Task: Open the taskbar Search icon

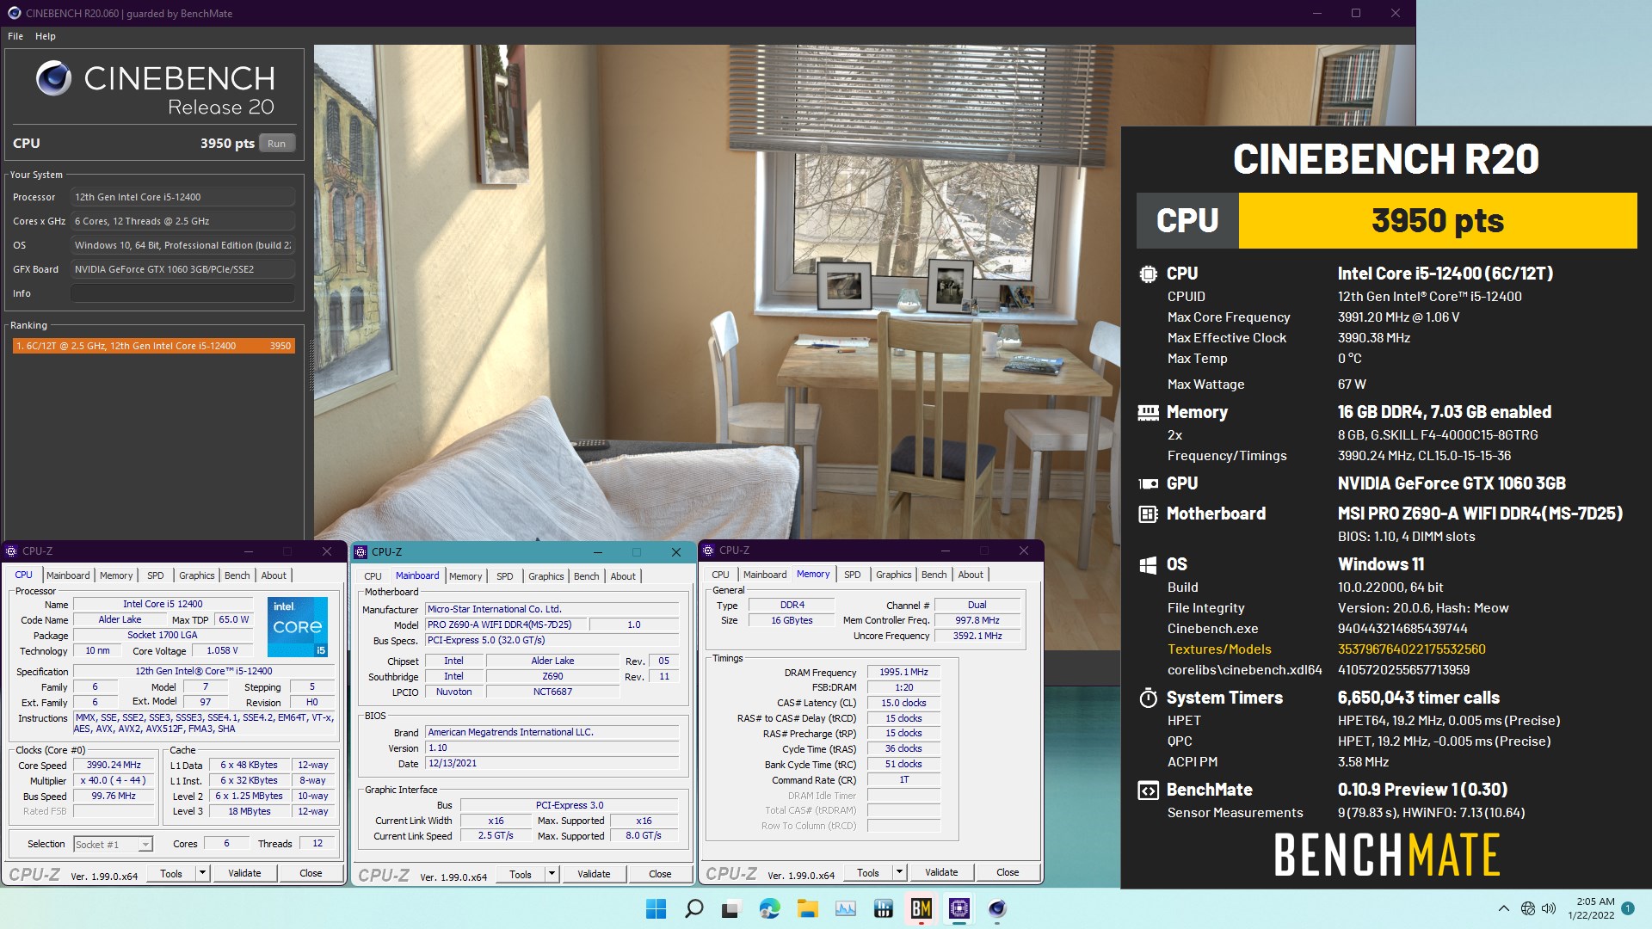Action: (693, 908)
